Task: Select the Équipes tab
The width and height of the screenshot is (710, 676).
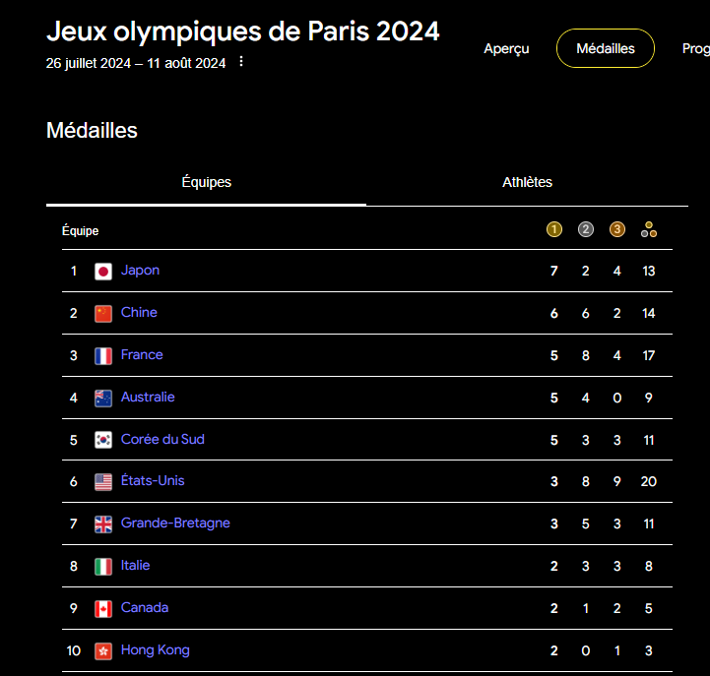Action: [207, 182]
